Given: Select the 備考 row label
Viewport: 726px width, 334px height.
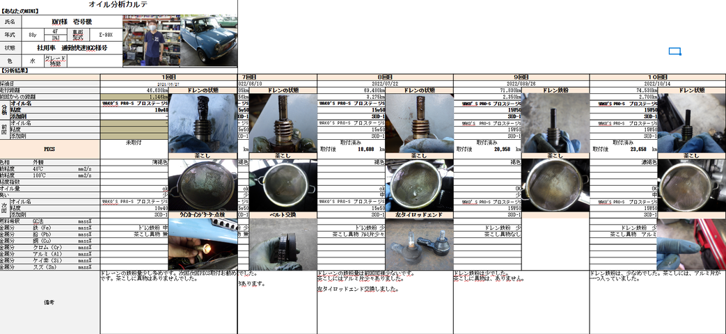Looking at the screenshot, I should click(x=50, y=302).
